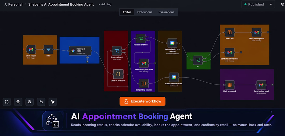Click the Mark as booked node
Image resolution: width=285 pixels, height=136 pixels.
coord(230,85)
